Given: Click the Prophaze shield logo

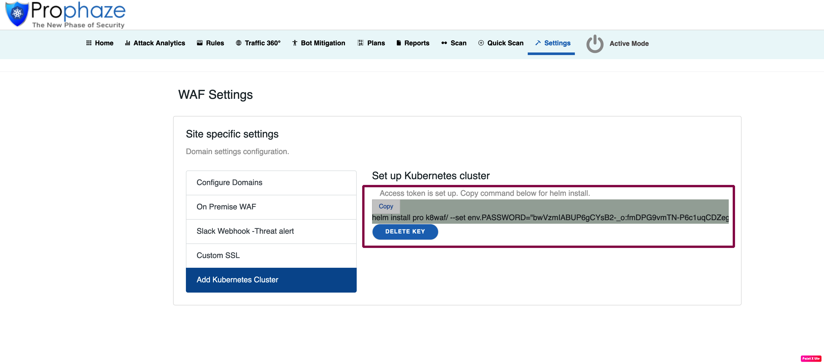Looking at the screenshot, I should coord(17,13).
